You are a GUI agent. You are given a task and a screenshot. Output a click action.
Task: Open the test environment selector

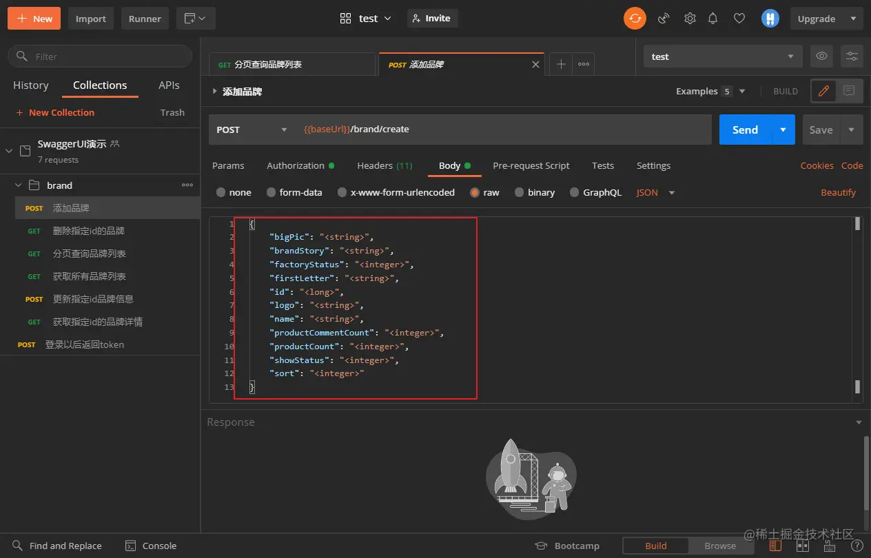[x=723, y=56]
